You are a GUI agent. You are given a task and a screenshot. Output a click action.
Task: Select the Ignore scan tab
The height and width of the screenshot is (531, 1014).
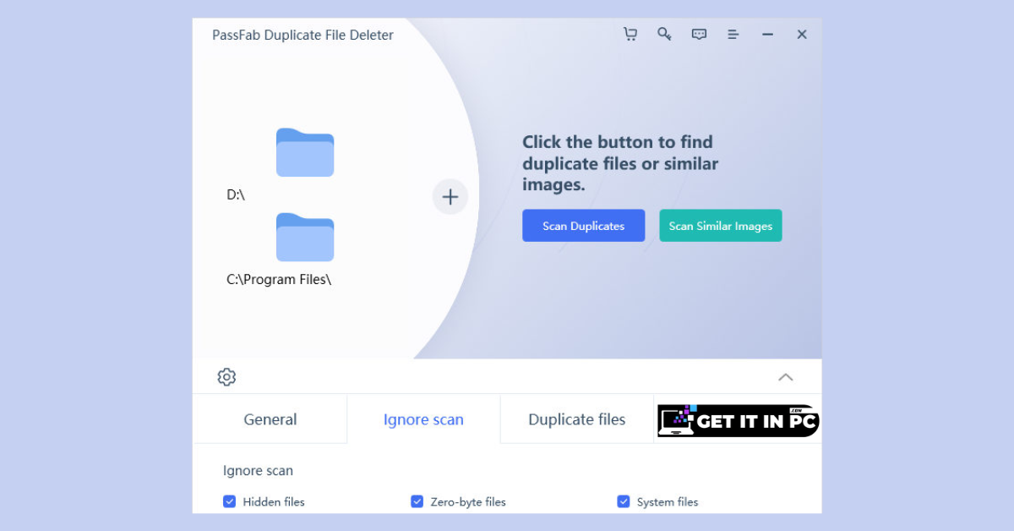[423, 419]
